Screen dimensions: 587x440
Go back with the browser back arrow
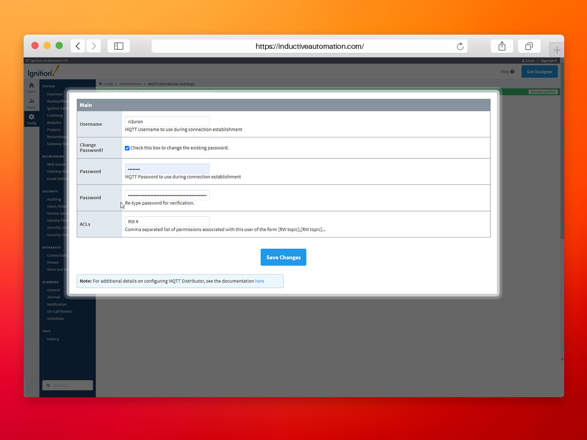click(x=78, y=46)
